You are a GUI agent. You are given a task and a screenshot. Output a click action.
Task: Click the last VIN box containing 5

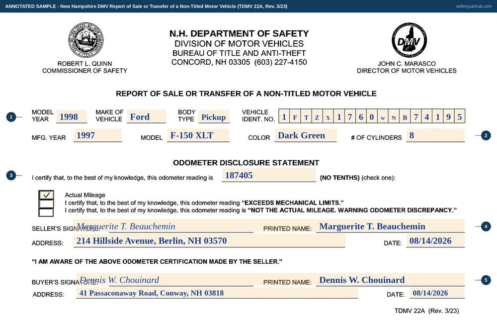(460, 116)
